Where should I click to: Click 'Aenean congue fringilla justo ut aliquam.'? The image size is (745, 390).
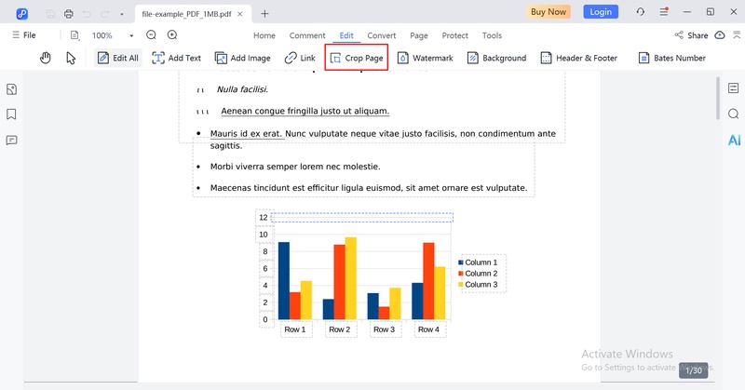pos(305,111)
